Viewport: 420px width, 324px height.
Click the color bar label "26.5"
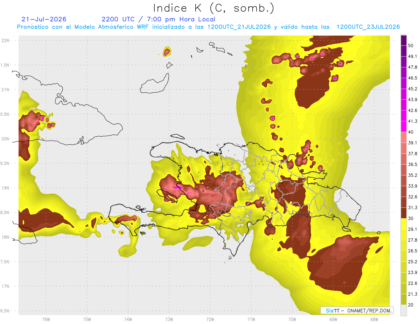pos(413,251)
